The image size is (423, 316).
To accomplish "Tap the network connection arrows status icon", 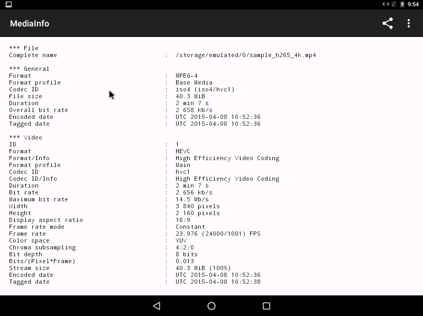I will coord(386,4).
